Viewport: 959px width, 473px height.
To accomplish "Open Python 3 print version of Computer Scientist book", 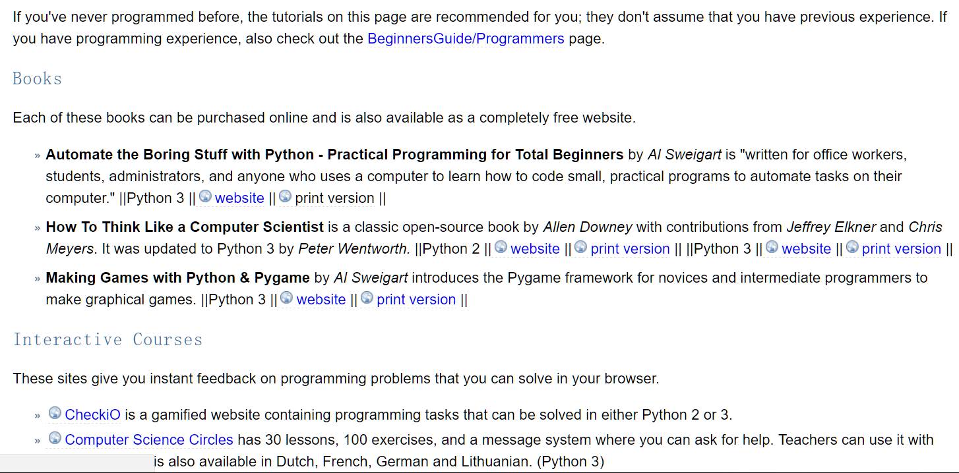I will [901, 248].
